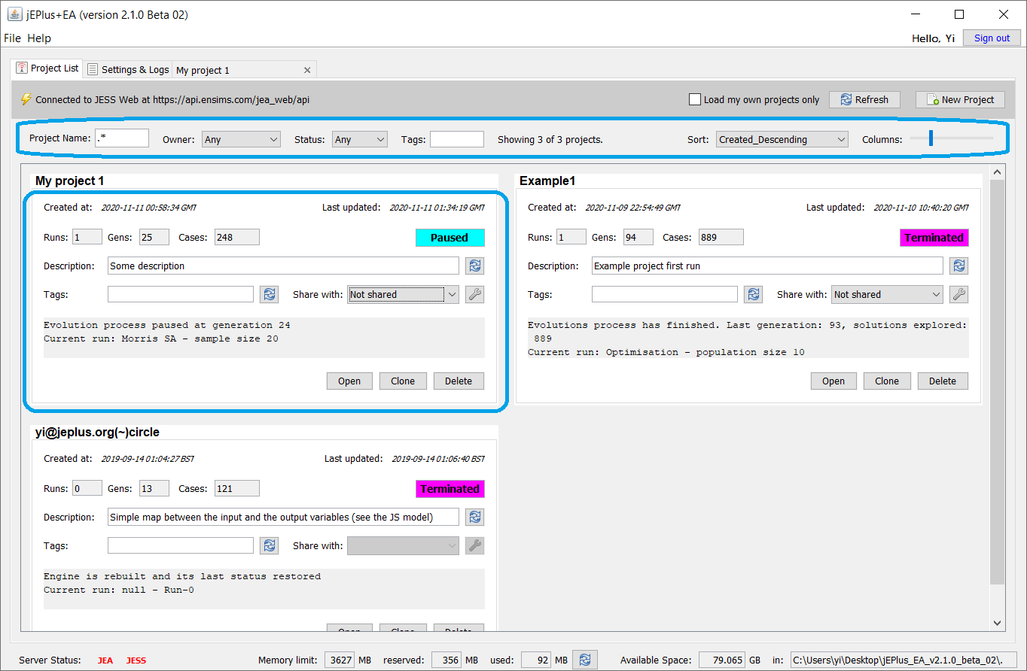Refresh description of yi@jeplus.org(~)circle project

pos(474,517)
